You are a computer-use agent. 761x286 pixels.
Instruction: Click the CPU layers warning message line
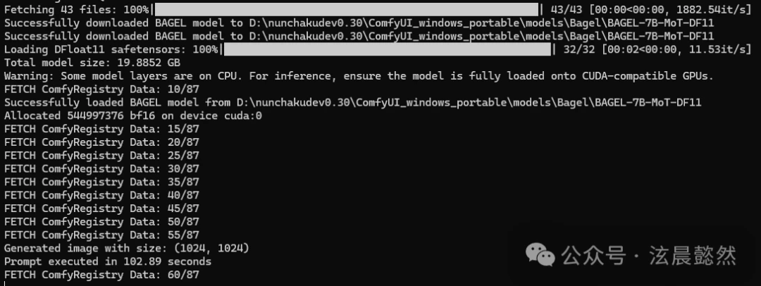[x=359, y=76]
